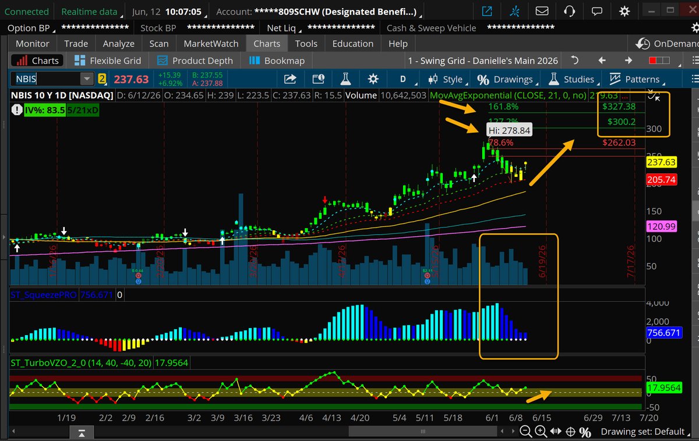
Task: Select the Product Depth subtab
Action: (195, 61)
